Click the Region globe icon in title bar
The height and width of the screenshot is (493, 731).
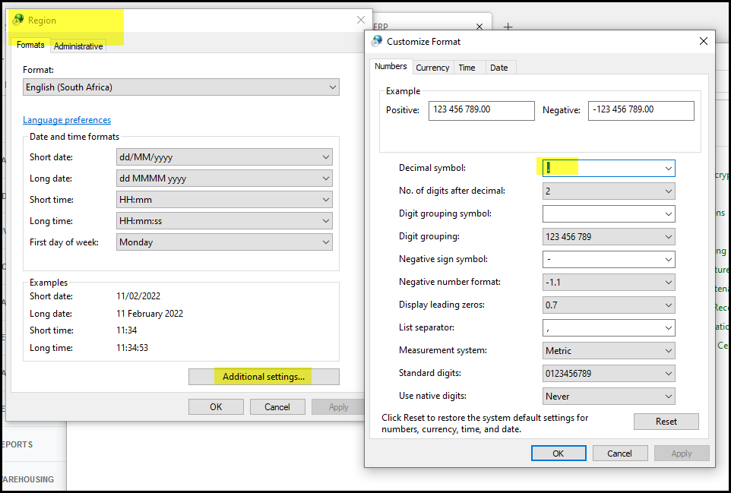coord(18,21)
